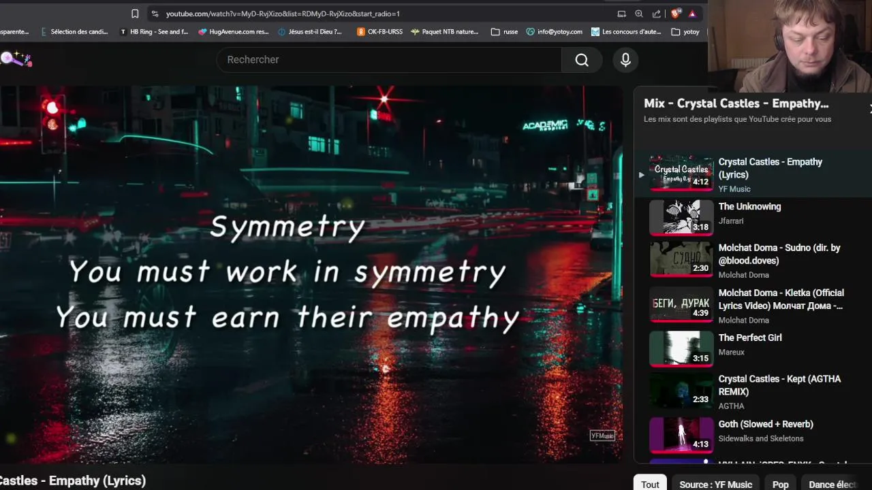
Task: Play 'Goth (Slowed + Reverb)' video
Action: [766, 424]
